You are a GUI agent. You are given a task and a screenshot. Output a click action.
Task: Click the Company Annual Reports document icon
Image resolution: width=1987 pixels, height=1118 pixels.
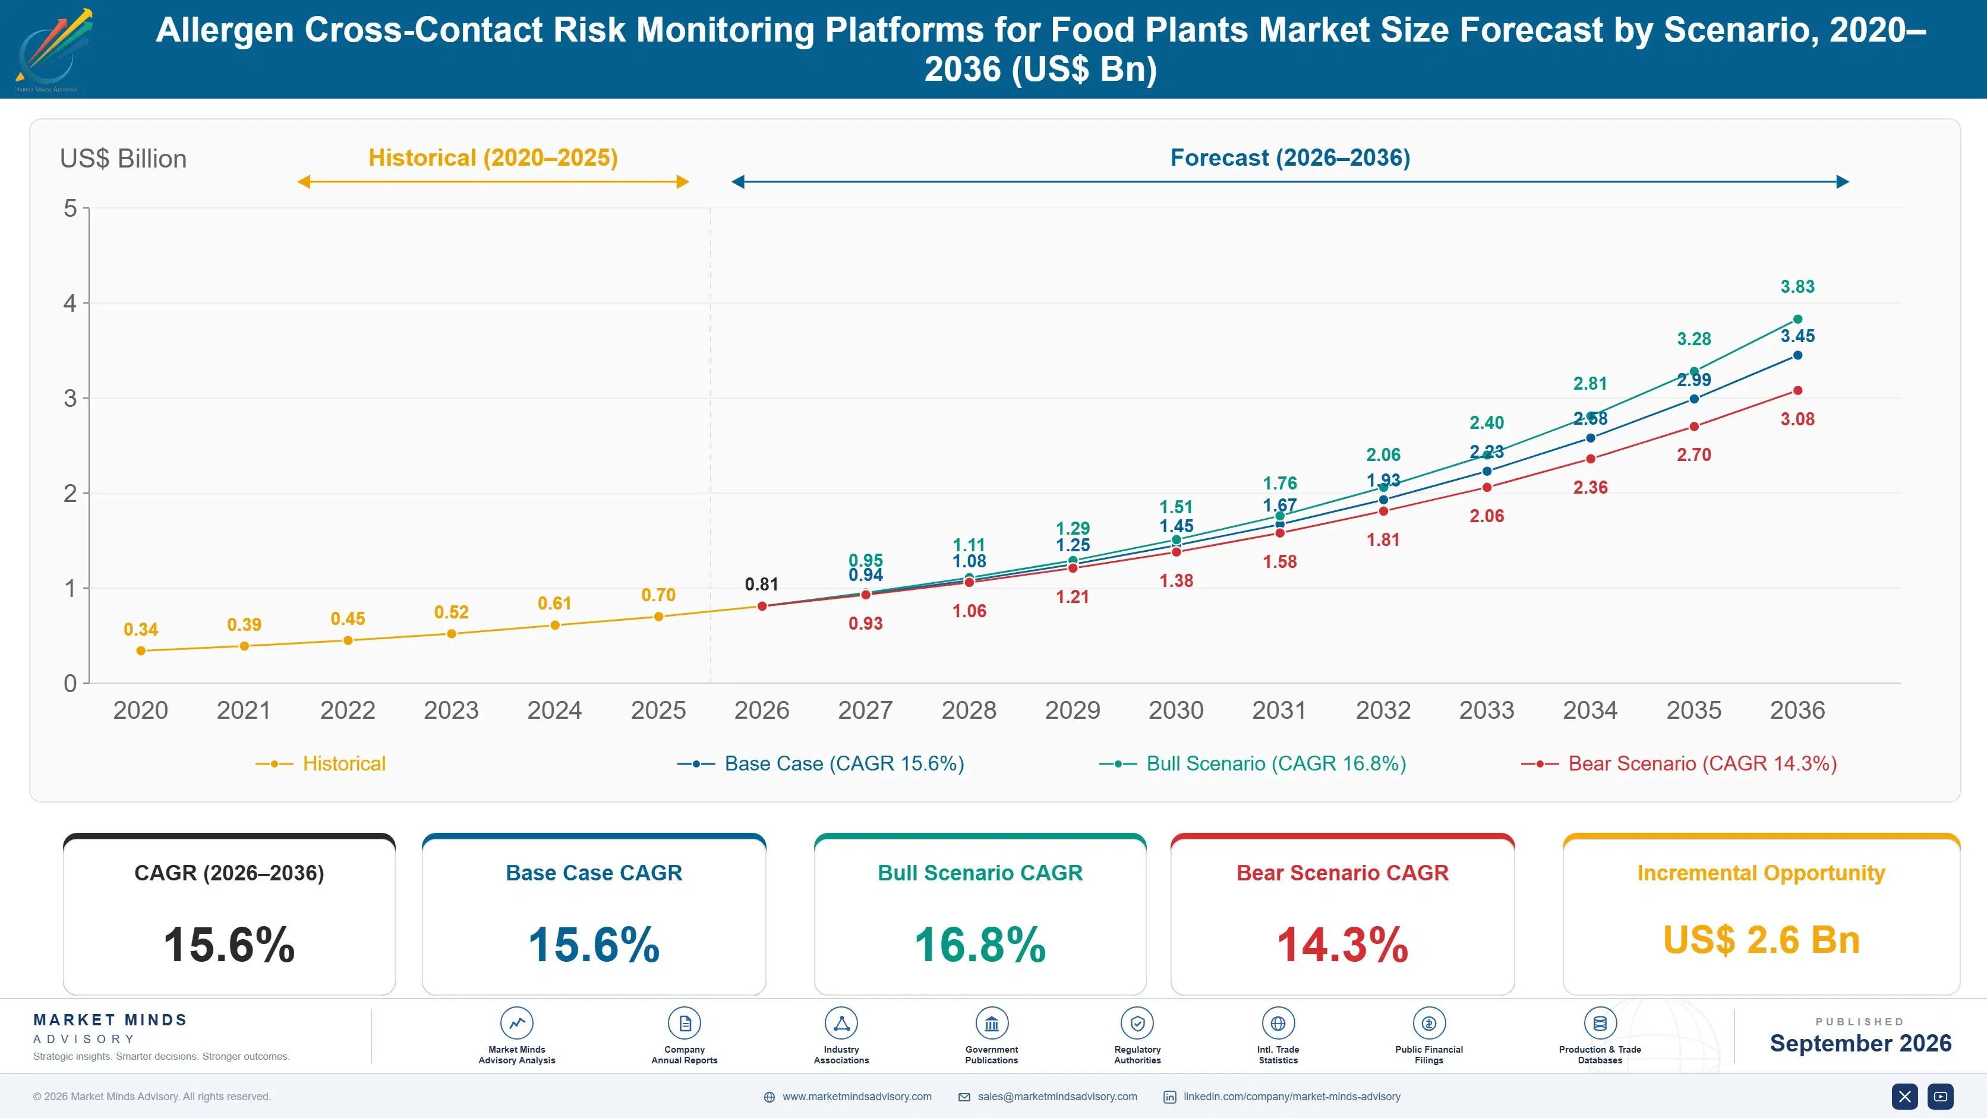click(x=684, y=1023)
